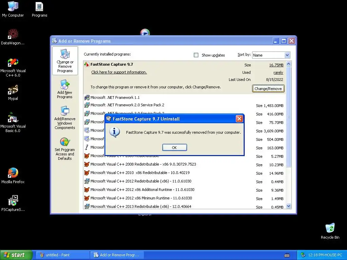Click Add or Remove Programs taskbar button
The width and height of the screenshot is (347, 260).
[x=117, y=255]
